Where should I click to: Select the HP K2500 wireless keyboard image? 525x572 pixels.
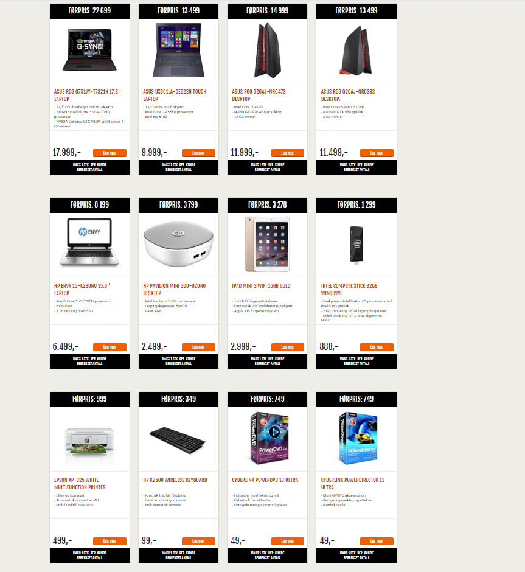pos(178,441)
